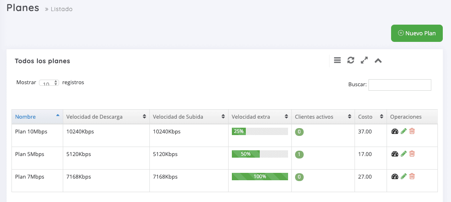451x202 pixels.
Task: Click the 50% Velocidad extra progress bar
Action: tap(260, 154)
